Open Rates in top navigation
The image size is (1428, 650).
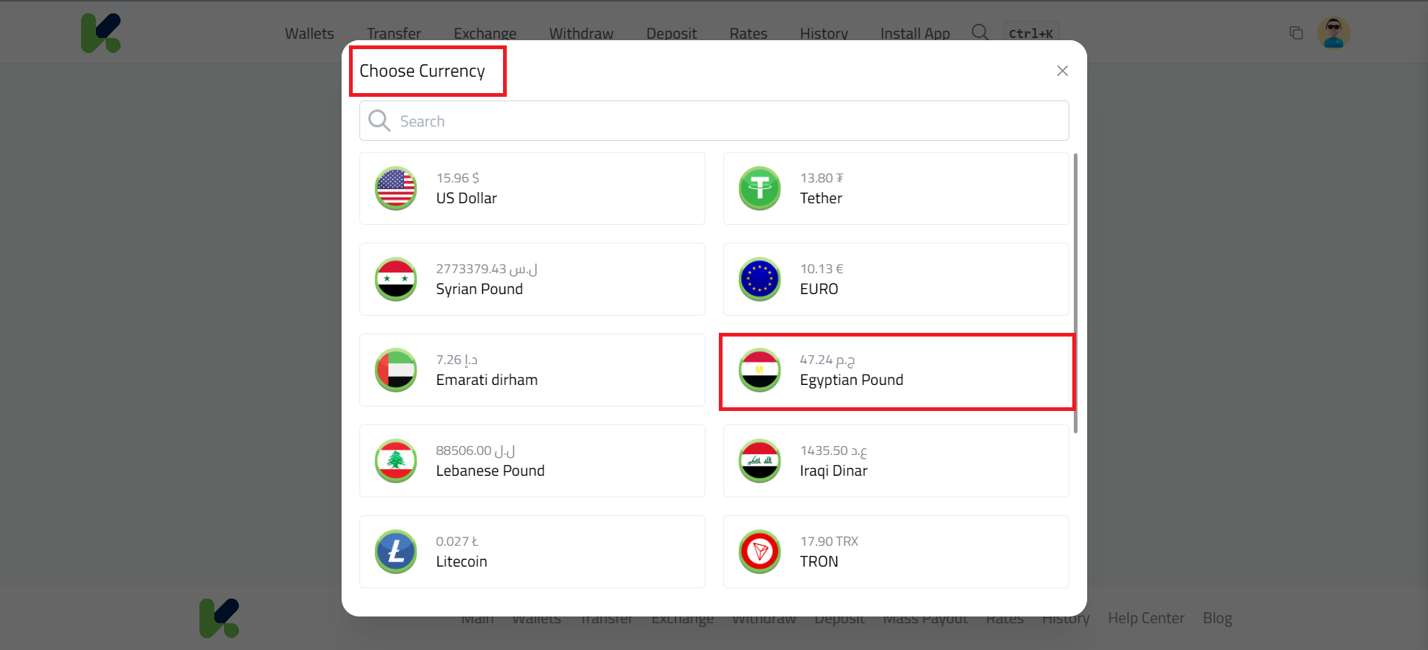748,34
